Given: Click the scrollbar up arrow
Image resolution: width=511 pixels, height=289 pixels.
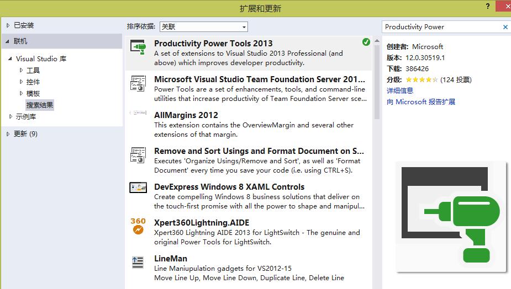Looking at the screenshot, I should [377, 41].
